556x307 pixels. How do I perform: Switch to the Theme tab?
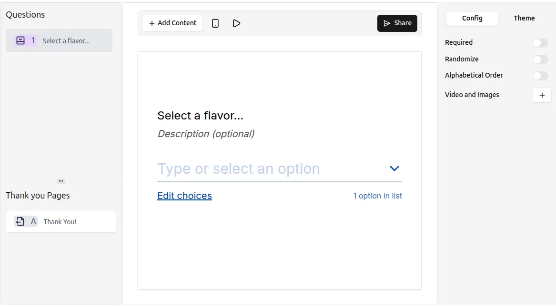click(524, 18)
